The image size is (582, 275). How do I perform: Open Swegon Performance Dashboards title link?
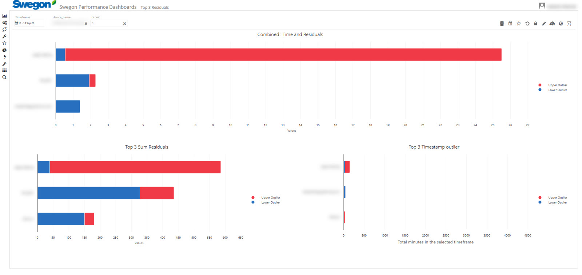(x=98, y=7)
